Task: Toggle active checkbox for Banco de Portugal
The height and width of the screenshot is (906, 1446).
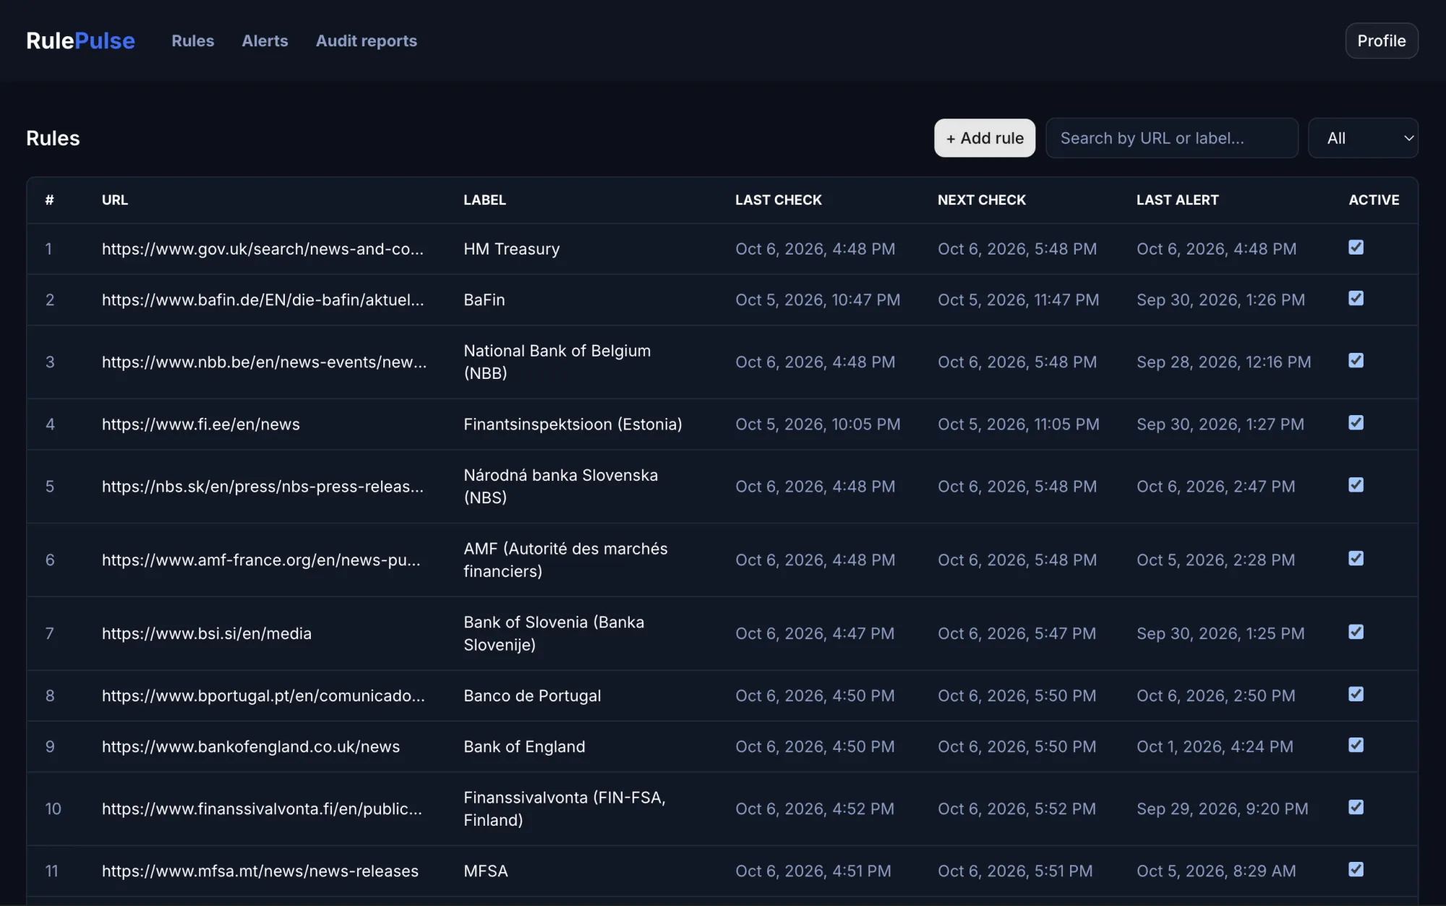Action: (x=1356, y=694)
